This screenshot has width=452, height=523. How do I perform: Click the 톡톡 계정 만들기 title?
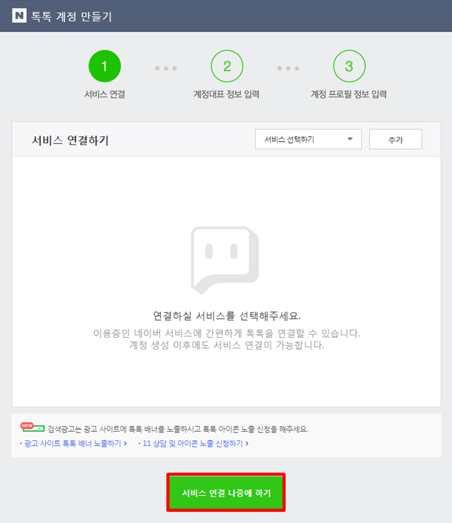[x=71, y=16]
